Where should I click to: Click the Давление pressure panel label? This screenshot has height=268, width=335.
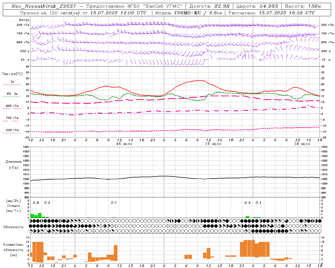click(x=14, y=162)
